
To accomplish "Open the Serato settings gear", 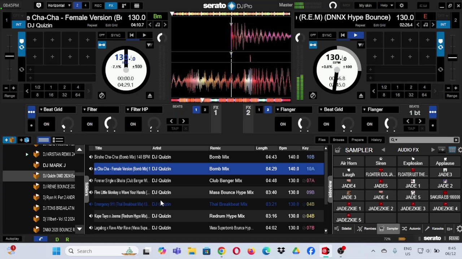I will click(402, 5).
